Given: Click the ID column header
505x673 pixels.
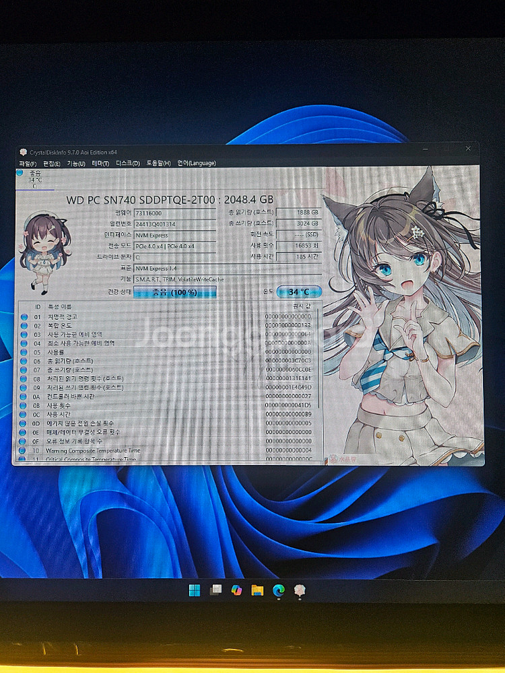Looking at the screenshot, I should coord(38,307).
